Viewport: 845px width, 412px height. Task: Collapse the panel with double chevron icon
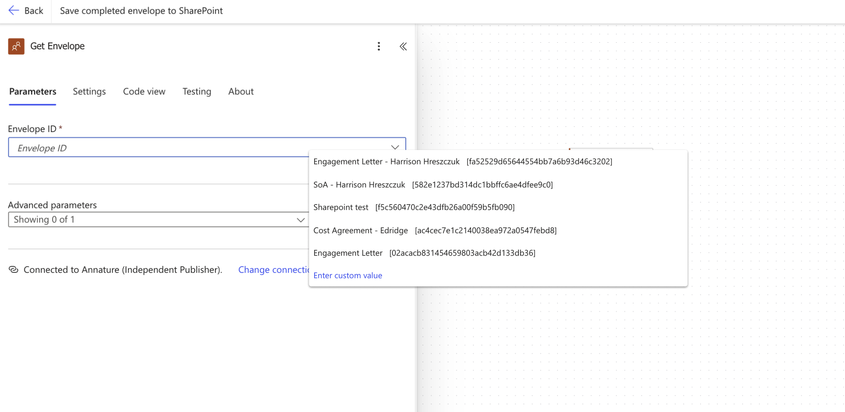point(403,46)
